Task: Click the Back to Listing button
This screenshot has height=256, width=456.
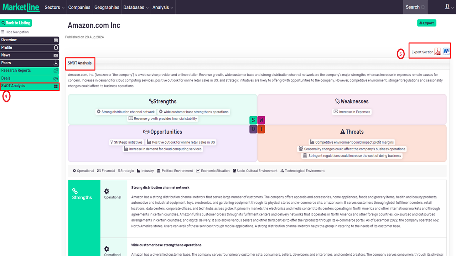Action: (16, 23)
